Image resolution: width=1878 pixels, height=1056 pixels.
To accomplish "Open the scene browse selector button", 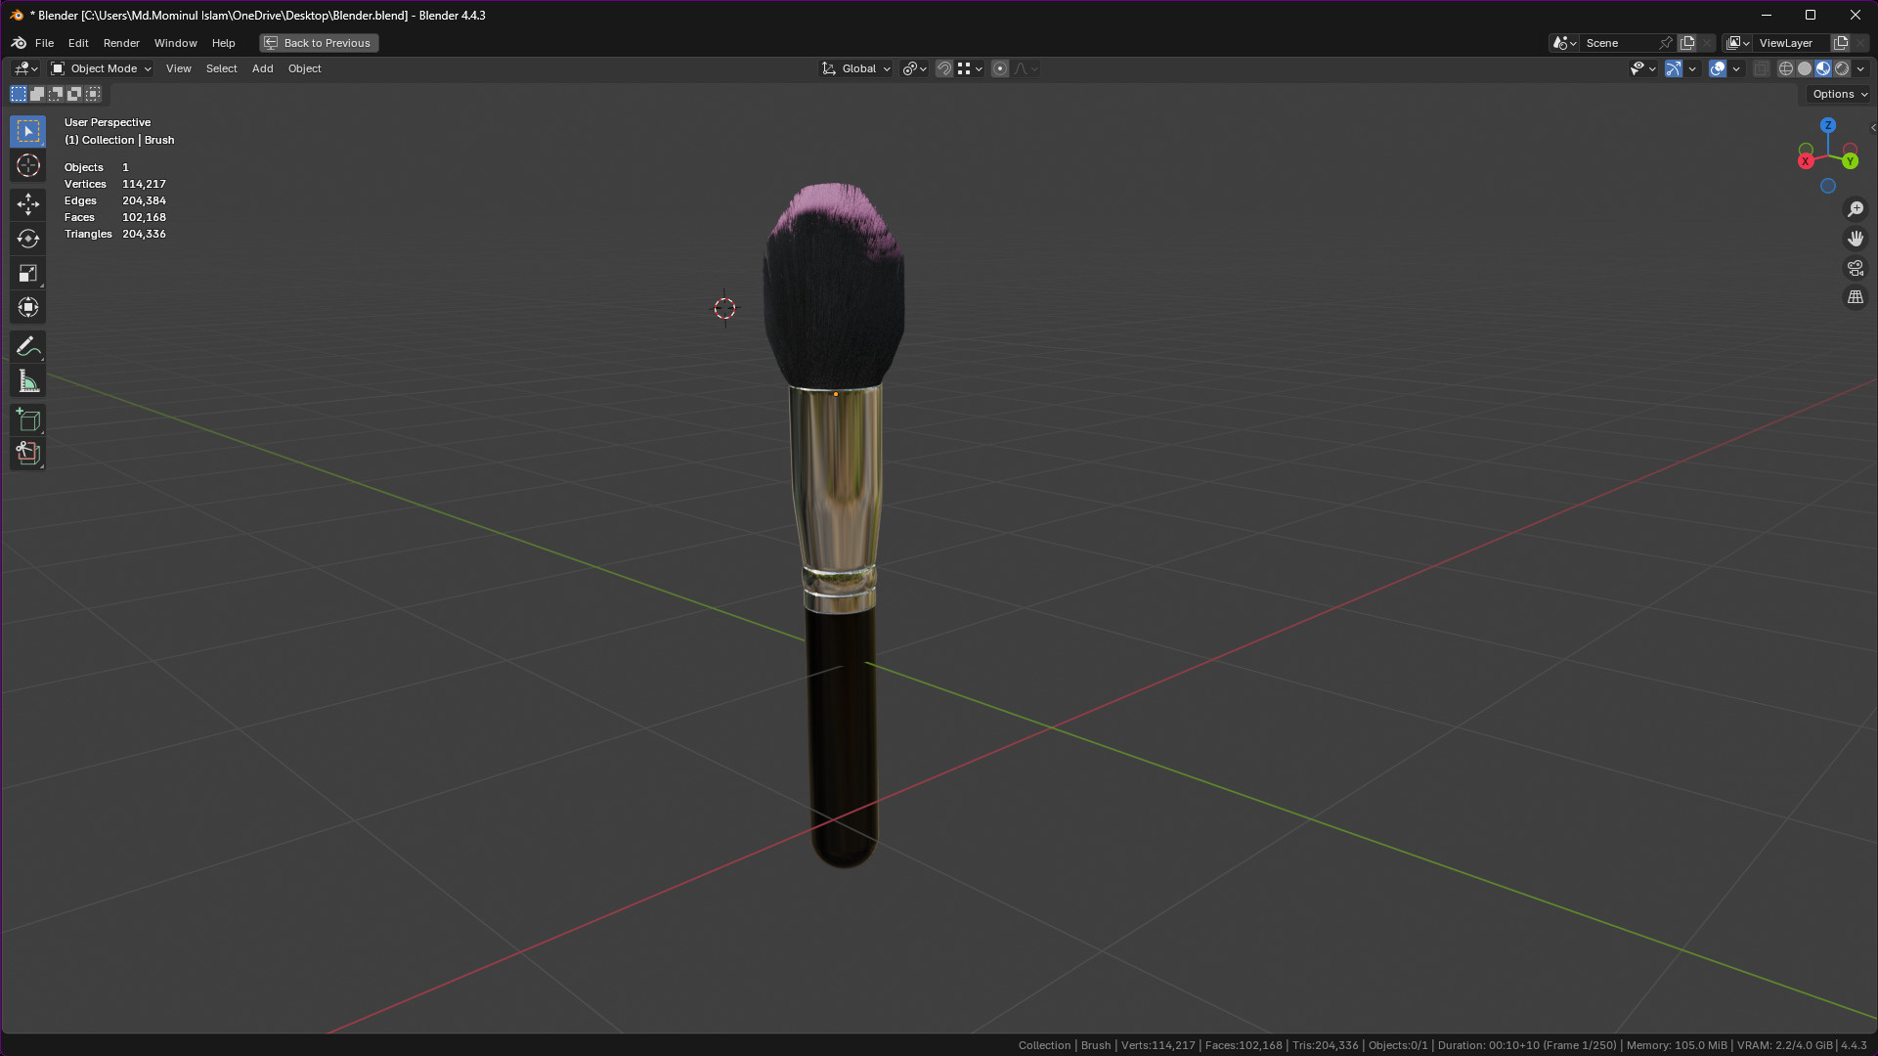I will point(1564,43).
